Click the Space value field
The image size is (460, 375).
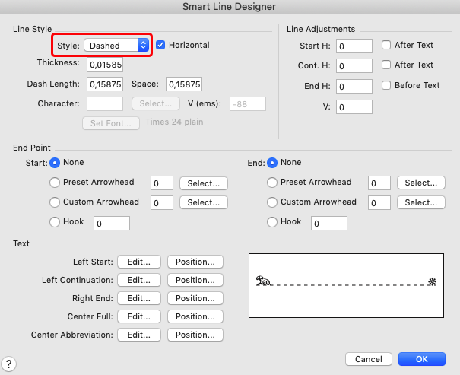coord(183,84)
